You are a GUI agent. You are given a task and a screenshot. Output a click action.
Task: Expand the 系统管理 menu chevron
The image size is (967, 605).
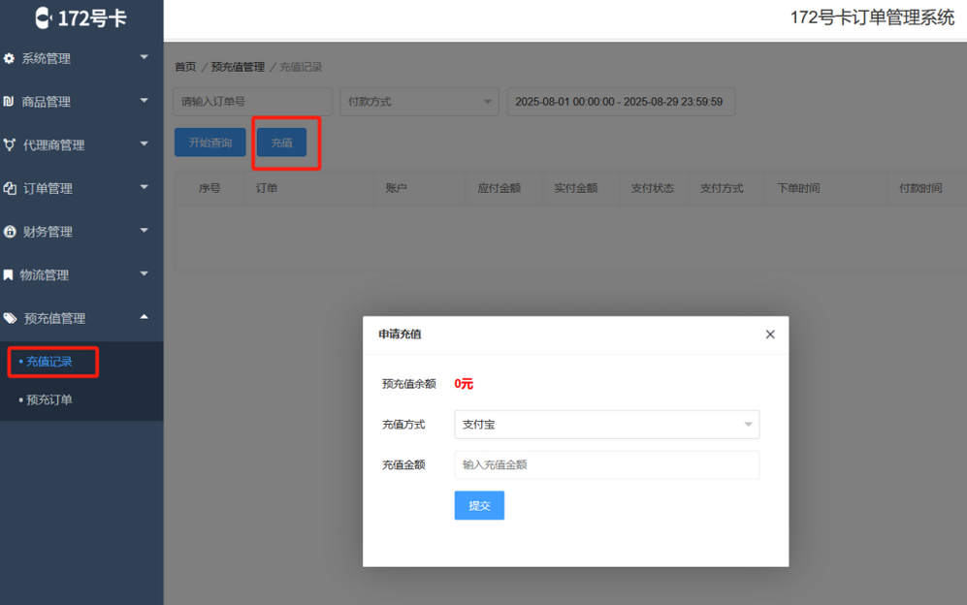pyautogui.click(x=144, y=58)
